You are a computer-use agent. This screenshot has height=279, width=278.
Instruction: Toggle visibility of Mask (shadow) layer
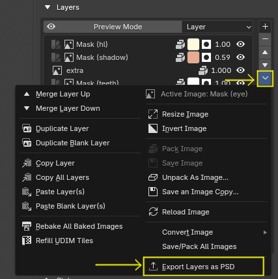pyautogui.click(x=240, y=57)
